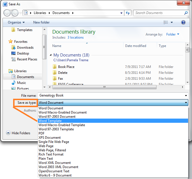Click the Book Place folder icon

click(x=54, y=67)
